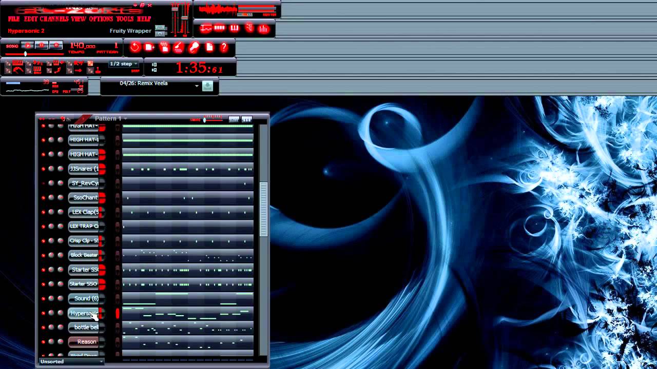The height and width of the screenshot is (369, 657).
Task: Adjust the volume knob for JJSnares channel
Action: pyautogui.click(x=60, y=169)
